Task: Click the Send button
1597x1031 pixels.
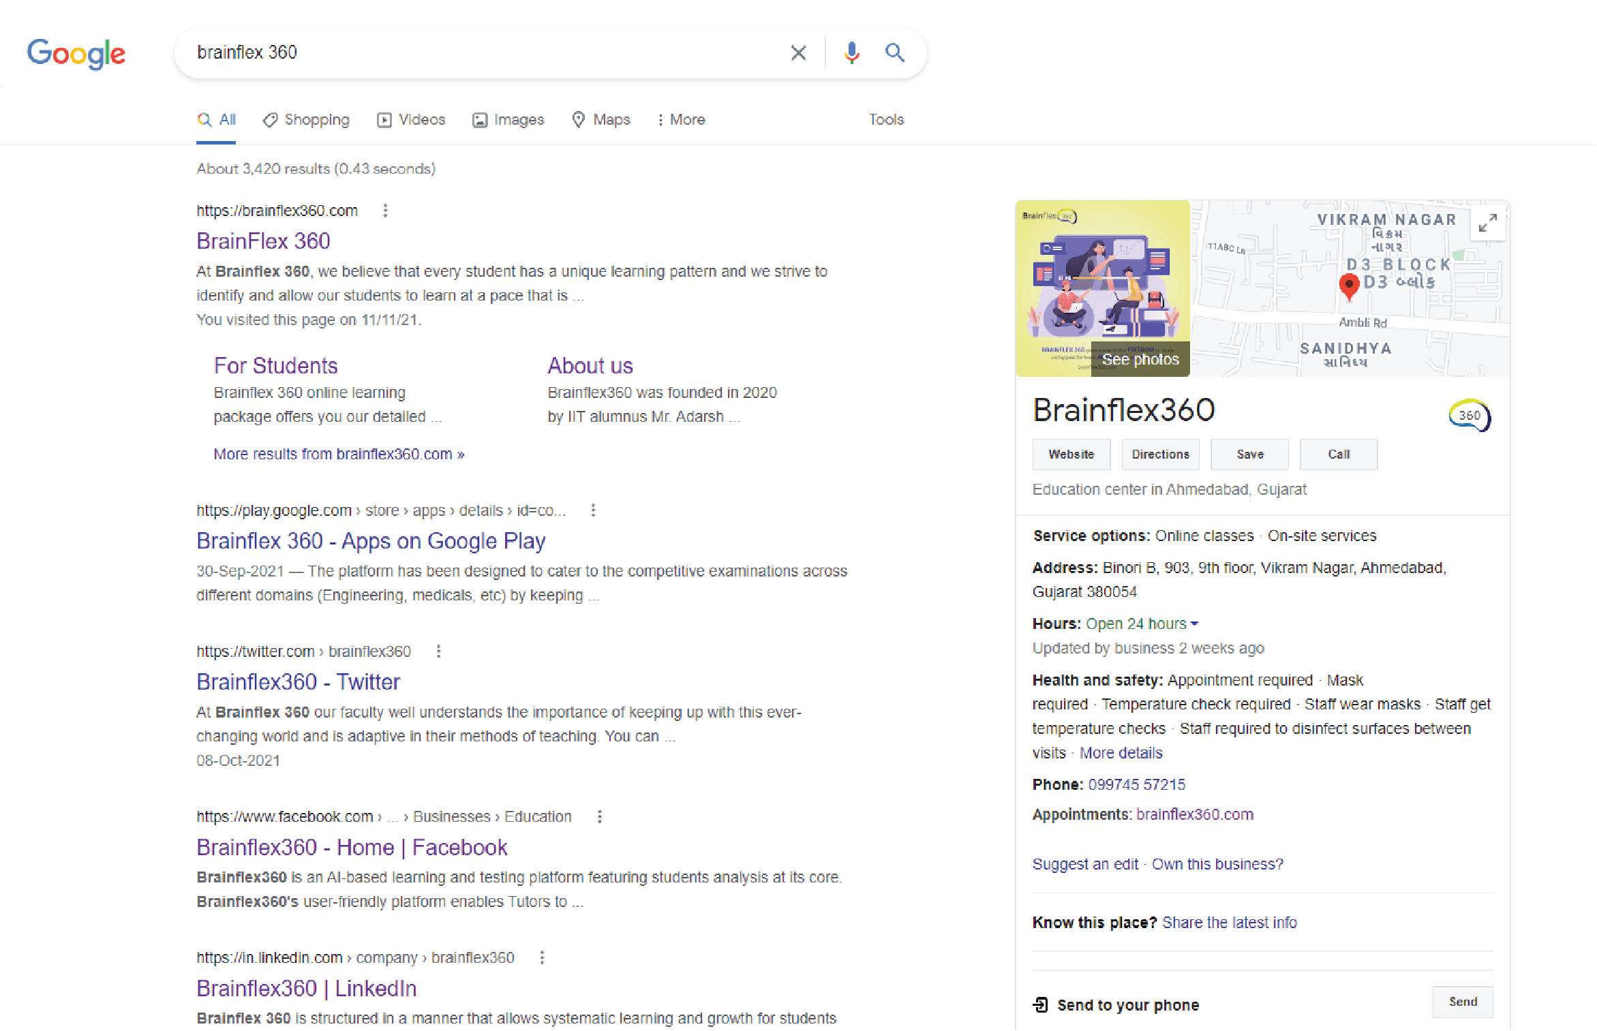Action: point(1463,1002)
